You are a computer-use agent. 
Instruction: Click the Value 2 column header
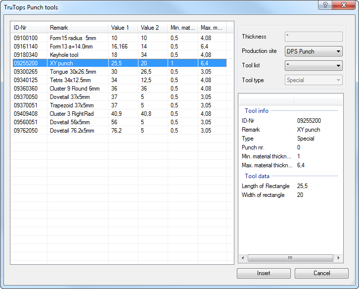152,28
